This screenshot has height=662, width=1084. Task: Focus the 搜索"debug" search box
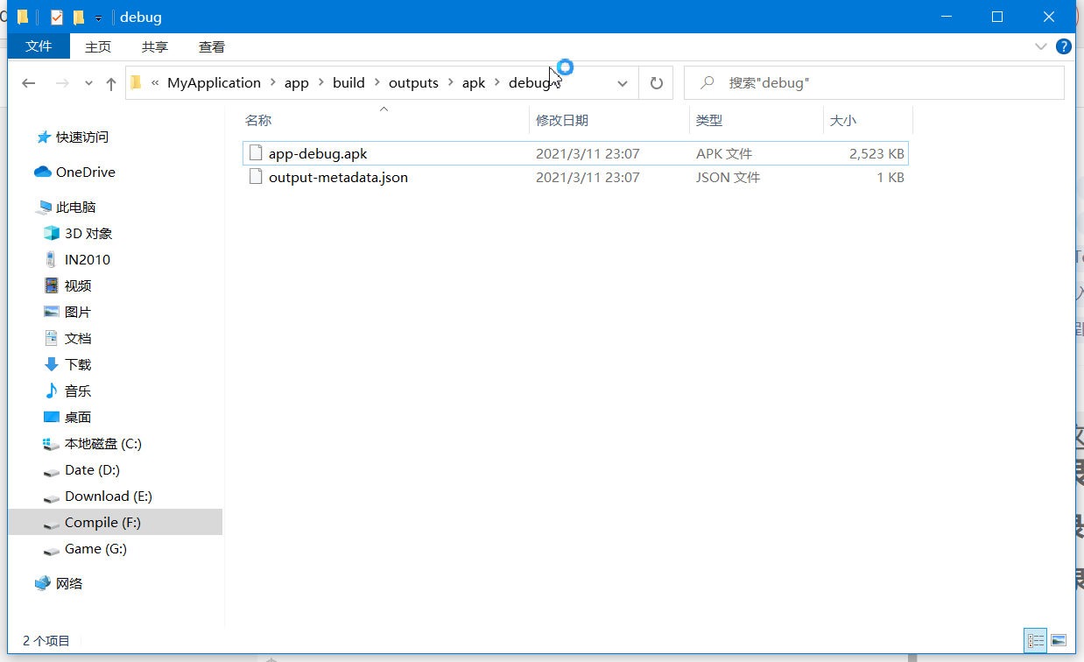874,83
